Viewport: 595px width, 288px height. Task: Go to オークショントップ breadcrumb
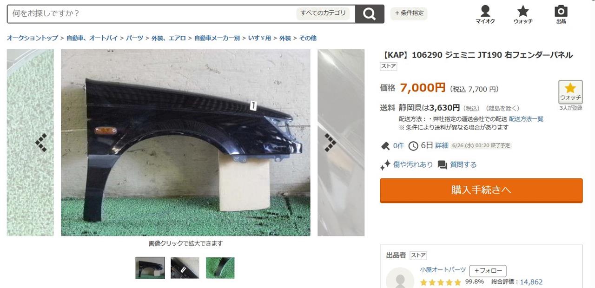coord(33,38)
